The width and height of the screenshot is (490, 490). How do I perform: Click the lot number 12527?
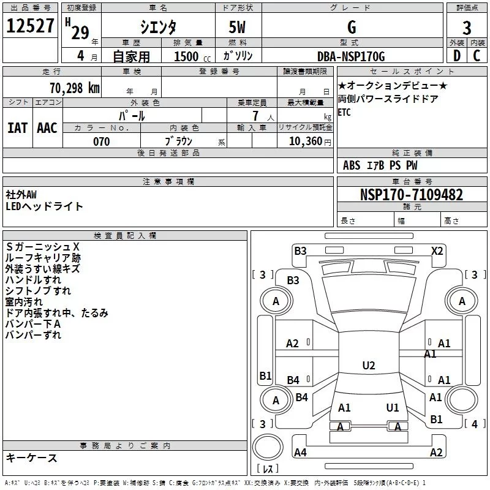click(x=30, y=27)
